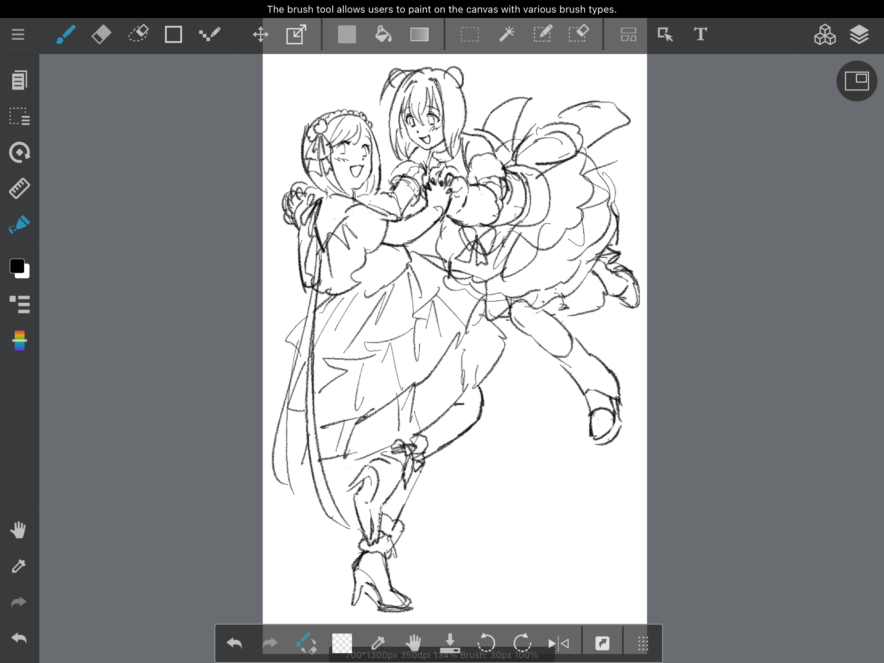884x663 pixels.
Task: Toggle transparent color checker swatch
Action: click(x=342, y=643)
